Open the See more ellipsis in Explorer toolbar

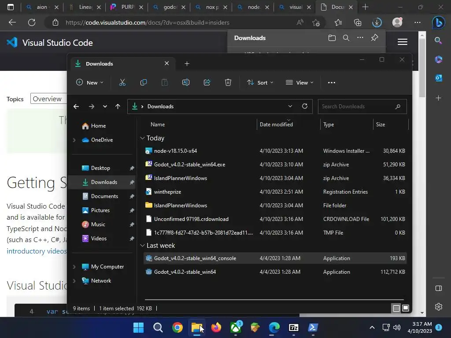[x=331, y=82]
